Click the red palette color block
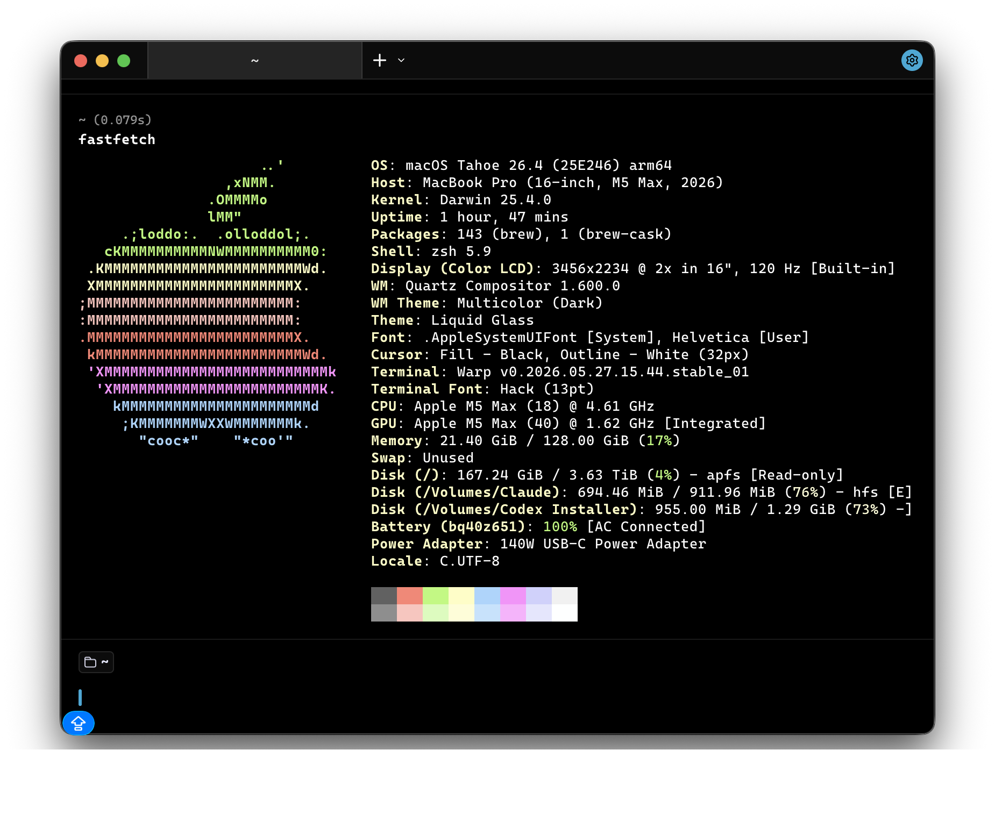This screenshot has width=995, height=814. pyautogui.click(x=410, y=596)
